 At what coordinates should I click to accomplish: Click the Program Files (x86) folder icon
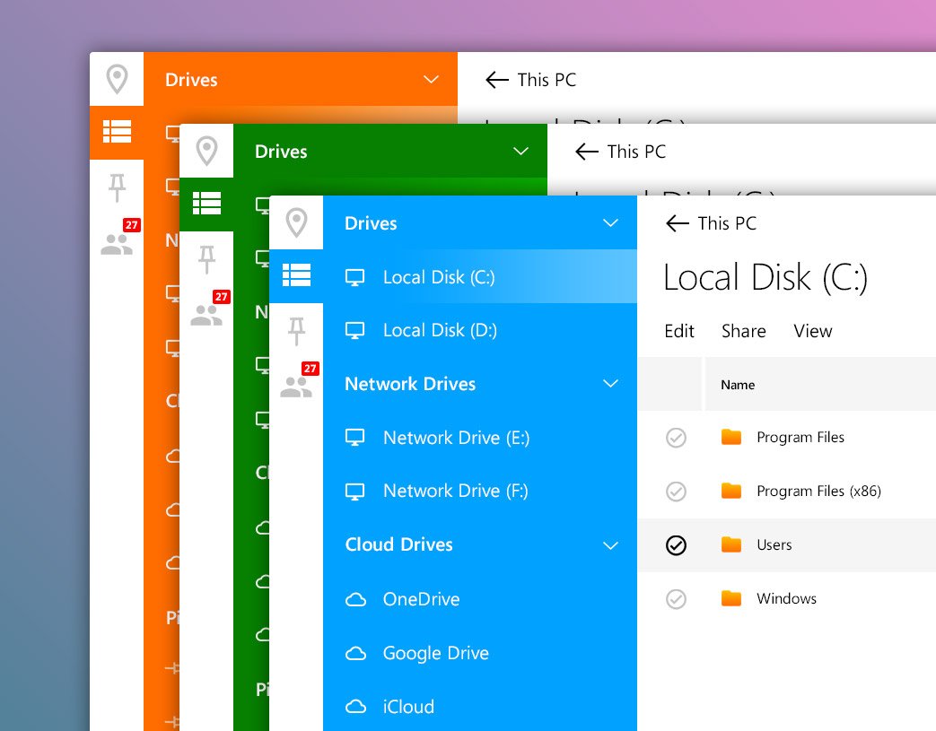(x=731, y=492)
